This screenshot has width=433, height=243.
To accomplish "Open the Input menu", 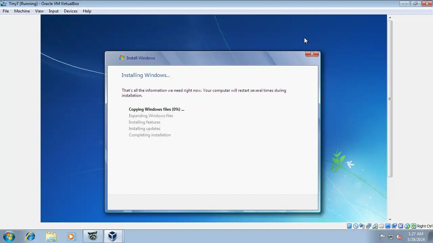I will click(x=53, y=11).
